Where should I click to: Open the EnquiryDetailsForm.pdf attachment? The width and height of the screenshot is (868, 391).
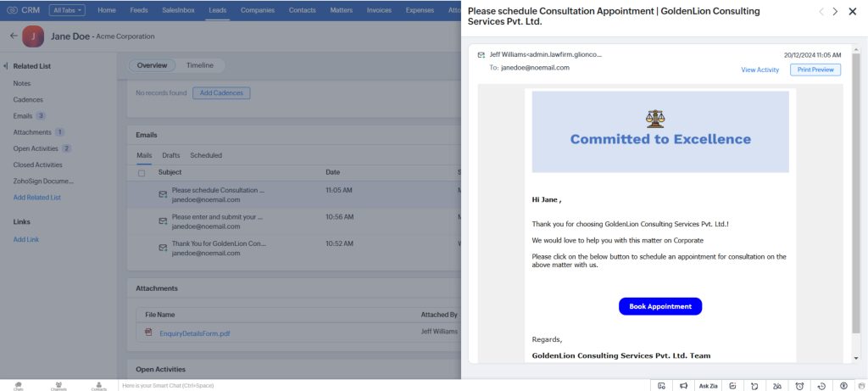pos(195,333)
